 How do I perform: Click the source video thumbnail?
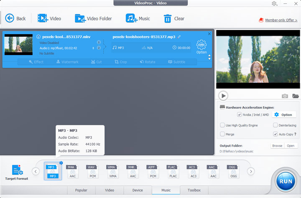tap(18, 45)
